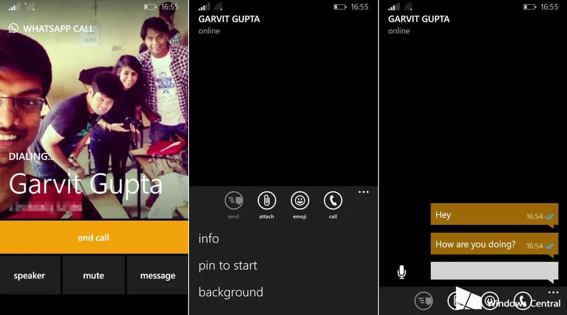Screen dimensions: 567x315
Task: Focus the message text input box
Action: pyautogui.click(x=495, y=272)
